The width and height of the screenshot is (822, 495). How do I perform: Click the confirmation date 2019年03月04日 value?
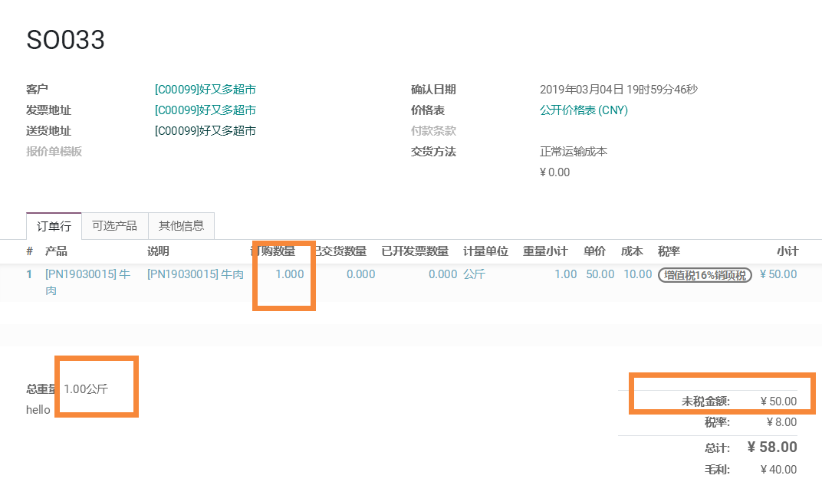tap(619, 90)
